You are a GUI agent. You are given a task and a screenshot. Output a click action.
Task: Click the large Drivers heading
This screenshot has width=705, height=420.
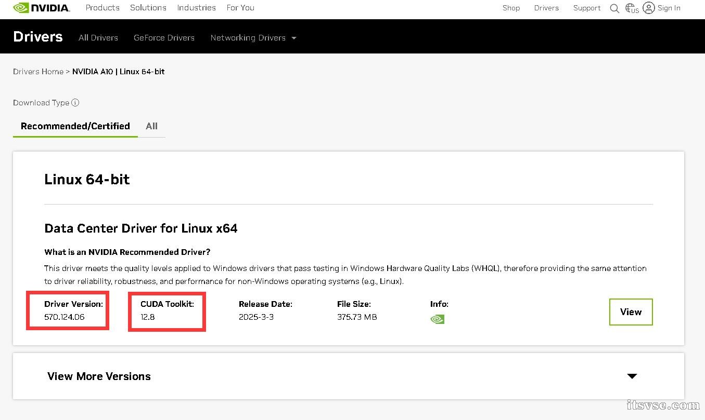pyautogui.click(x=38, y=37)
